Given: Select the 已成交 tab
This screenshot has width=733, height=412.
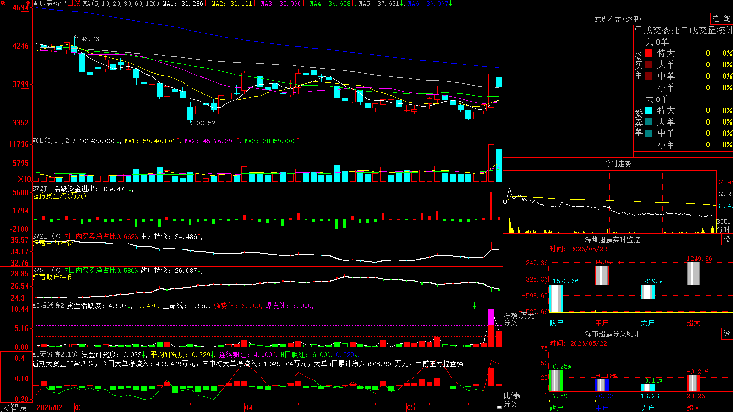Looking at the screenshot, I should pyautogui.click(x=648, y=30).
